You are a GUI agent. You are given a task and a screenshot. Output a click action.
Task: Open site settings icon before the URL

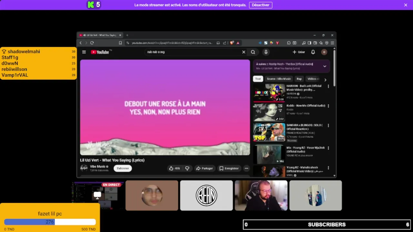click(128, 43)
